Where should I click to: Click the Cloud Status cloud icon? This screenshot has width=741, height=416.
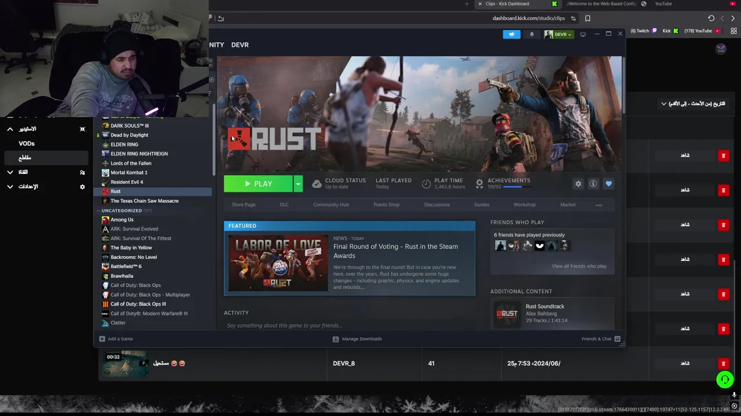tap(317, 184)
